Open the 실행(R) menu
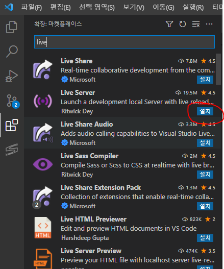 click(x=193, y=7)
